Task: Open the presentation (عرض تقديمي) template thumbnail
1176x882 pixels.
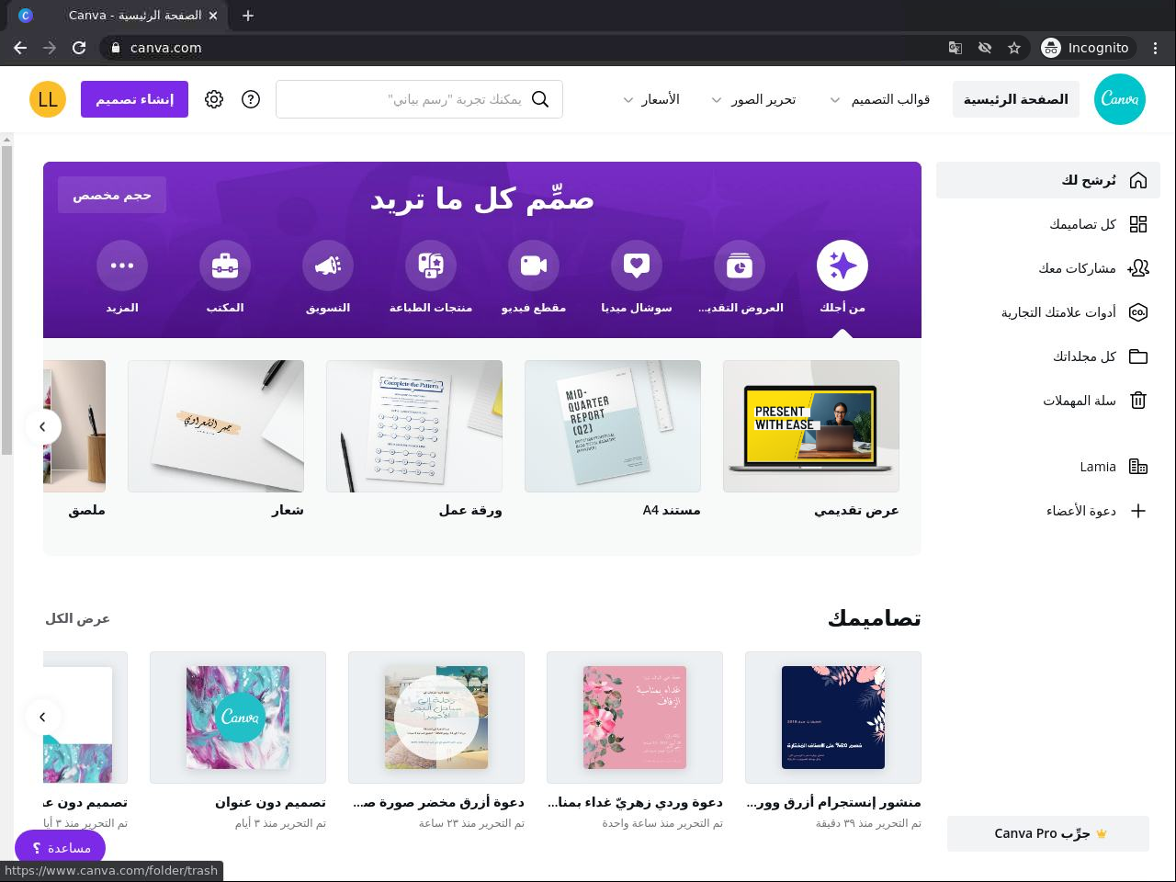Action: [x=811, y=426]
